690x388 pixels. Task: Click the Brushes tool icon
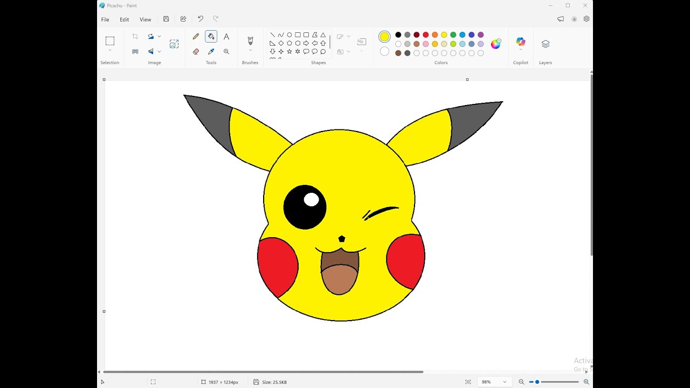pos(250,41)
